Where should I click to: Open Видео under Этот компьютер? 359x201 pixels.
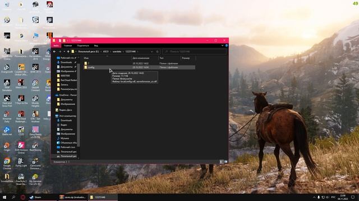[62, 125]
